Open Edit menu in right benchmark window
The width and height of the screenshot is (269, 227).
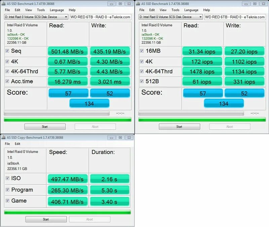click(x=152, y=10)
